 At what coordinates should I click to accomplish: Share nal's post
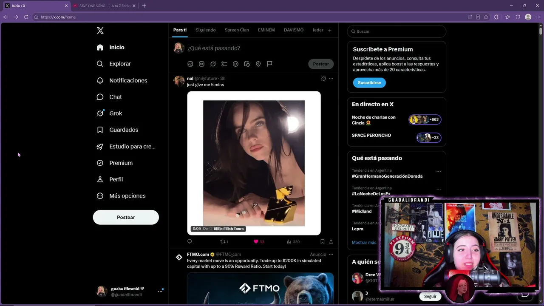click(331, 241)
